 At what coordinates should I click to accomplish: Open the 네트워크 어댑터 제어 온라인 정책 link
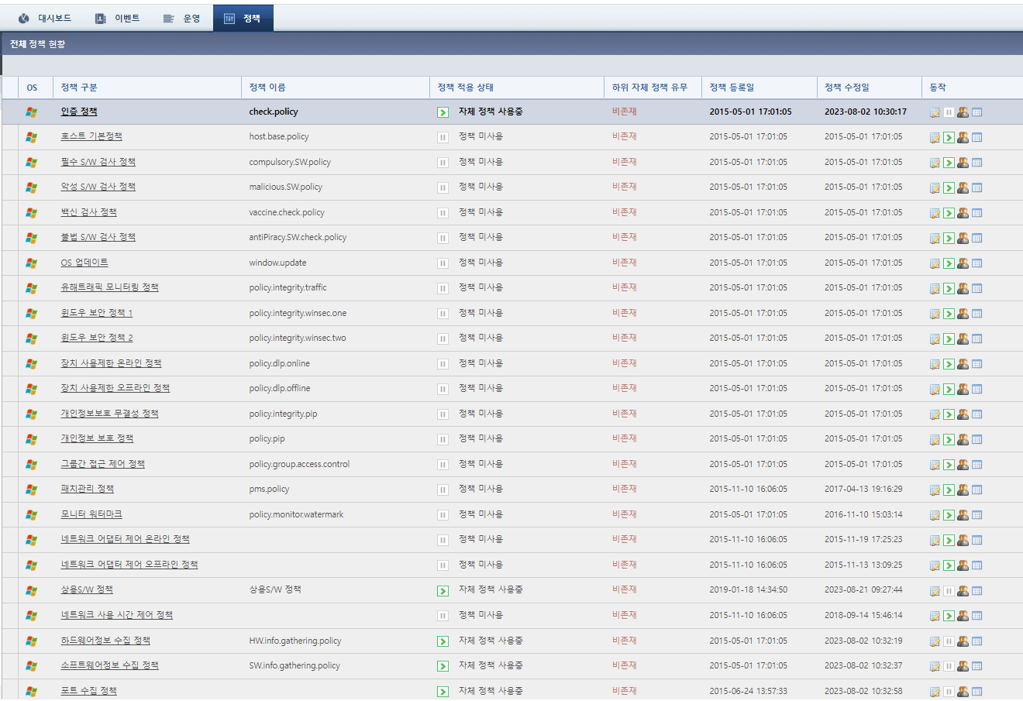tap(126, 539)
